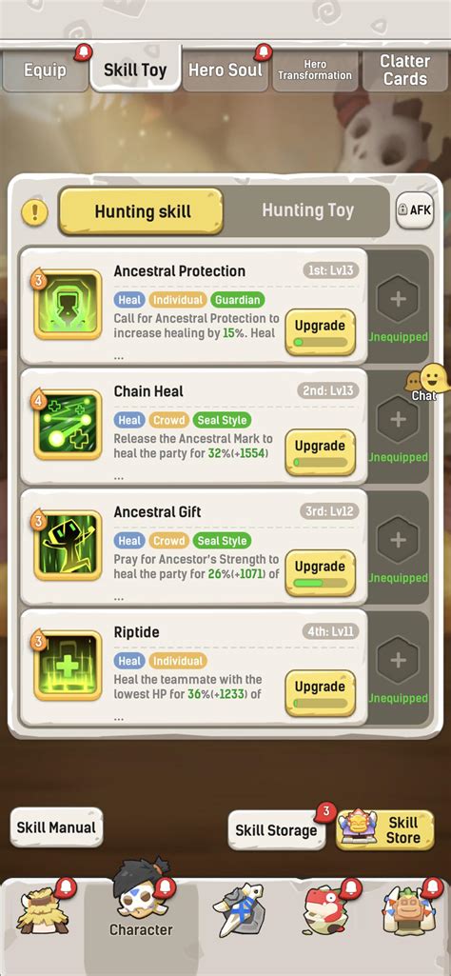Select the Hunting skill toggle
This screenshot has height=976, width=451.
(142, 211)
